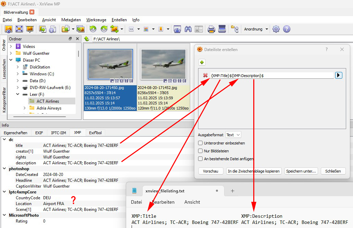Open the Anordnung dropdown
The width and height of the screenshot is (353, 228).
tap(256, 29)
